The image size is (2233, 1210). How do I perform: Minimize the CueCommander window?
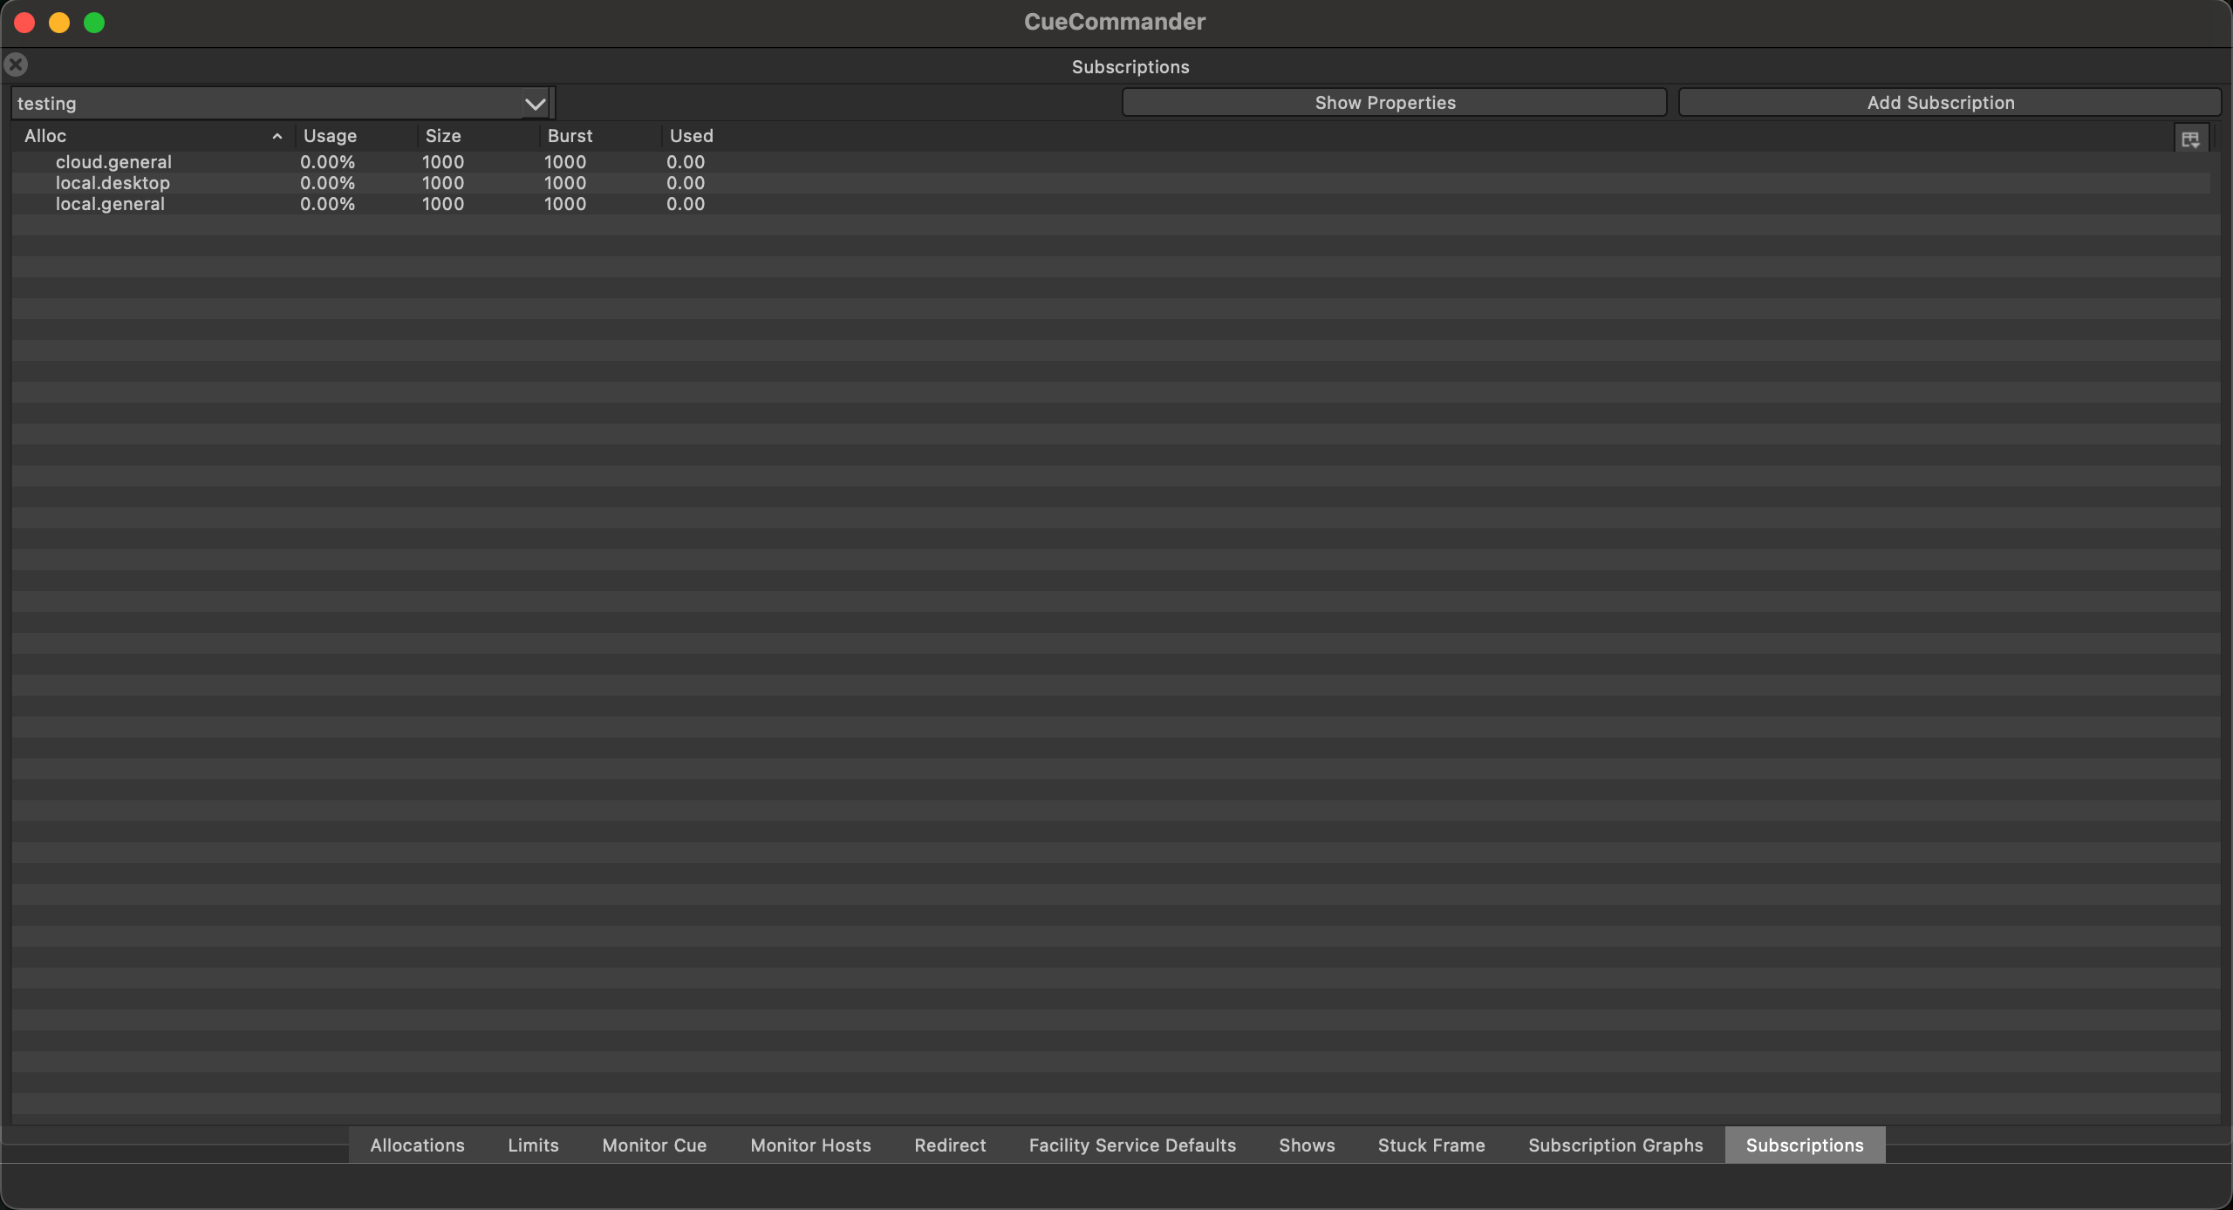[59, 23]
